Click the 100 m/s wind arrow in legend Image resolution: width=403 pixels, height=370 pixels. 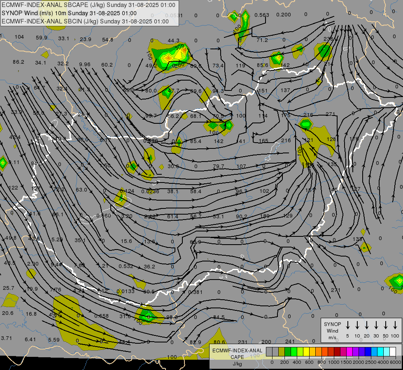coord(395,325)
